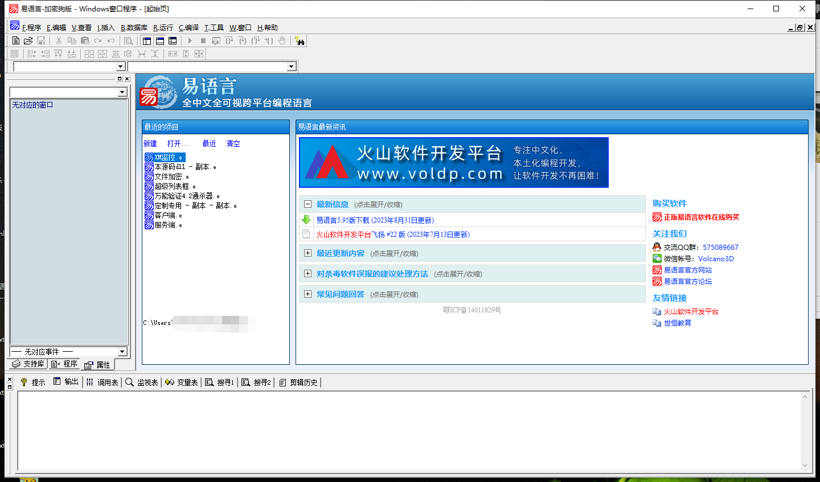The height and width of the screenshot is (482, 820).
Task: Switch to the 属性 tab
Action: (97, 365)
